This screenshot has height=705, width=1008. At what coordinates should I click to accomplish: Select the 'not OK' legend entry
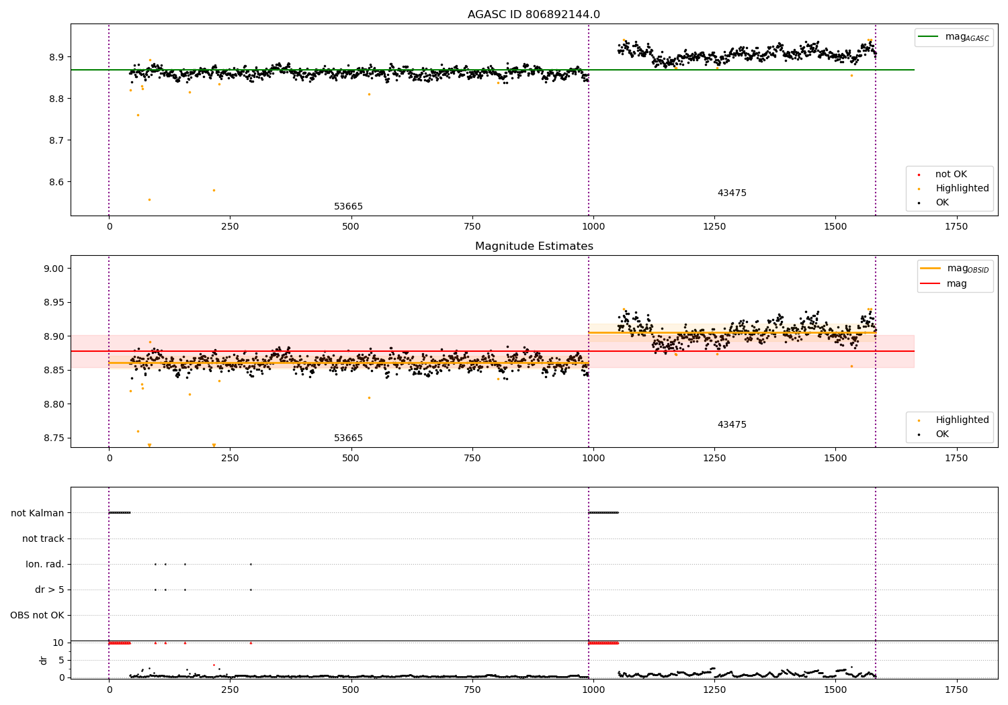tap(951, 175)
